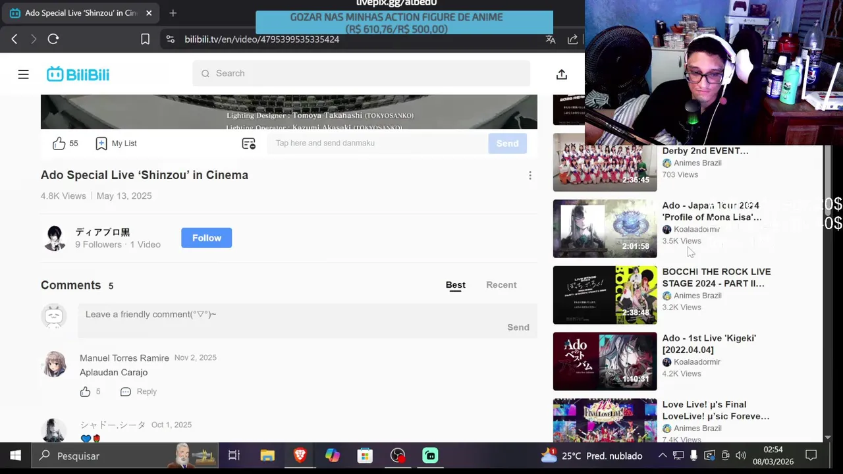The image size is (843, 474).
Task: Open File Explorer from taskbar
Action: [267, 456]
